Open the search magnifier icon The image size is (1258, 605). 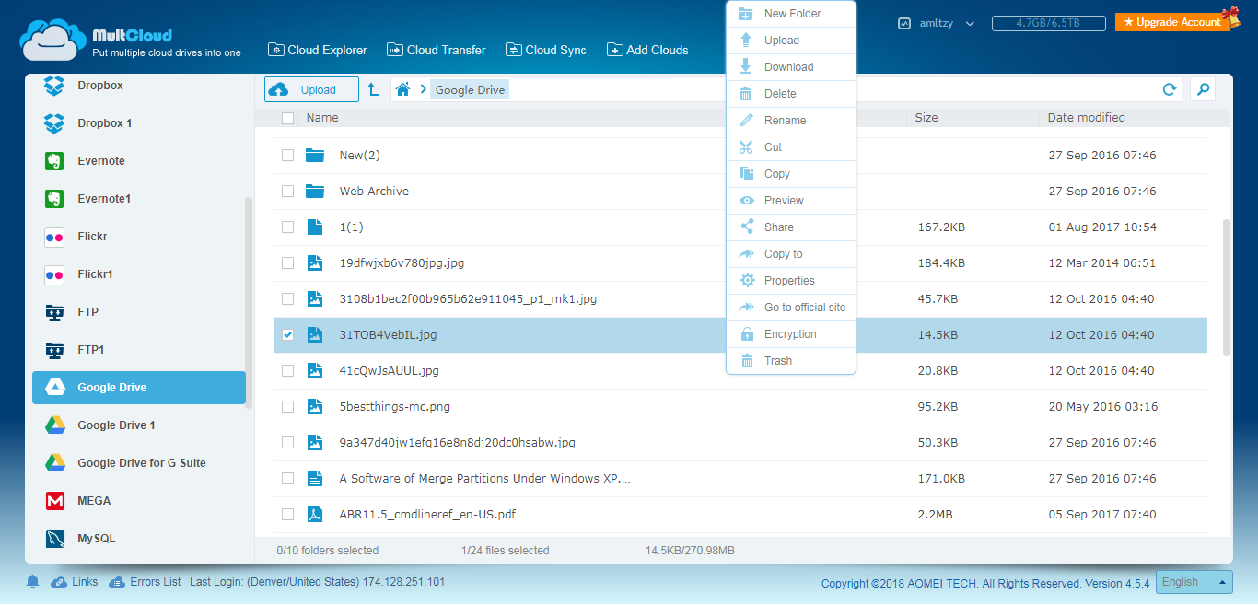click(1202, 89)
